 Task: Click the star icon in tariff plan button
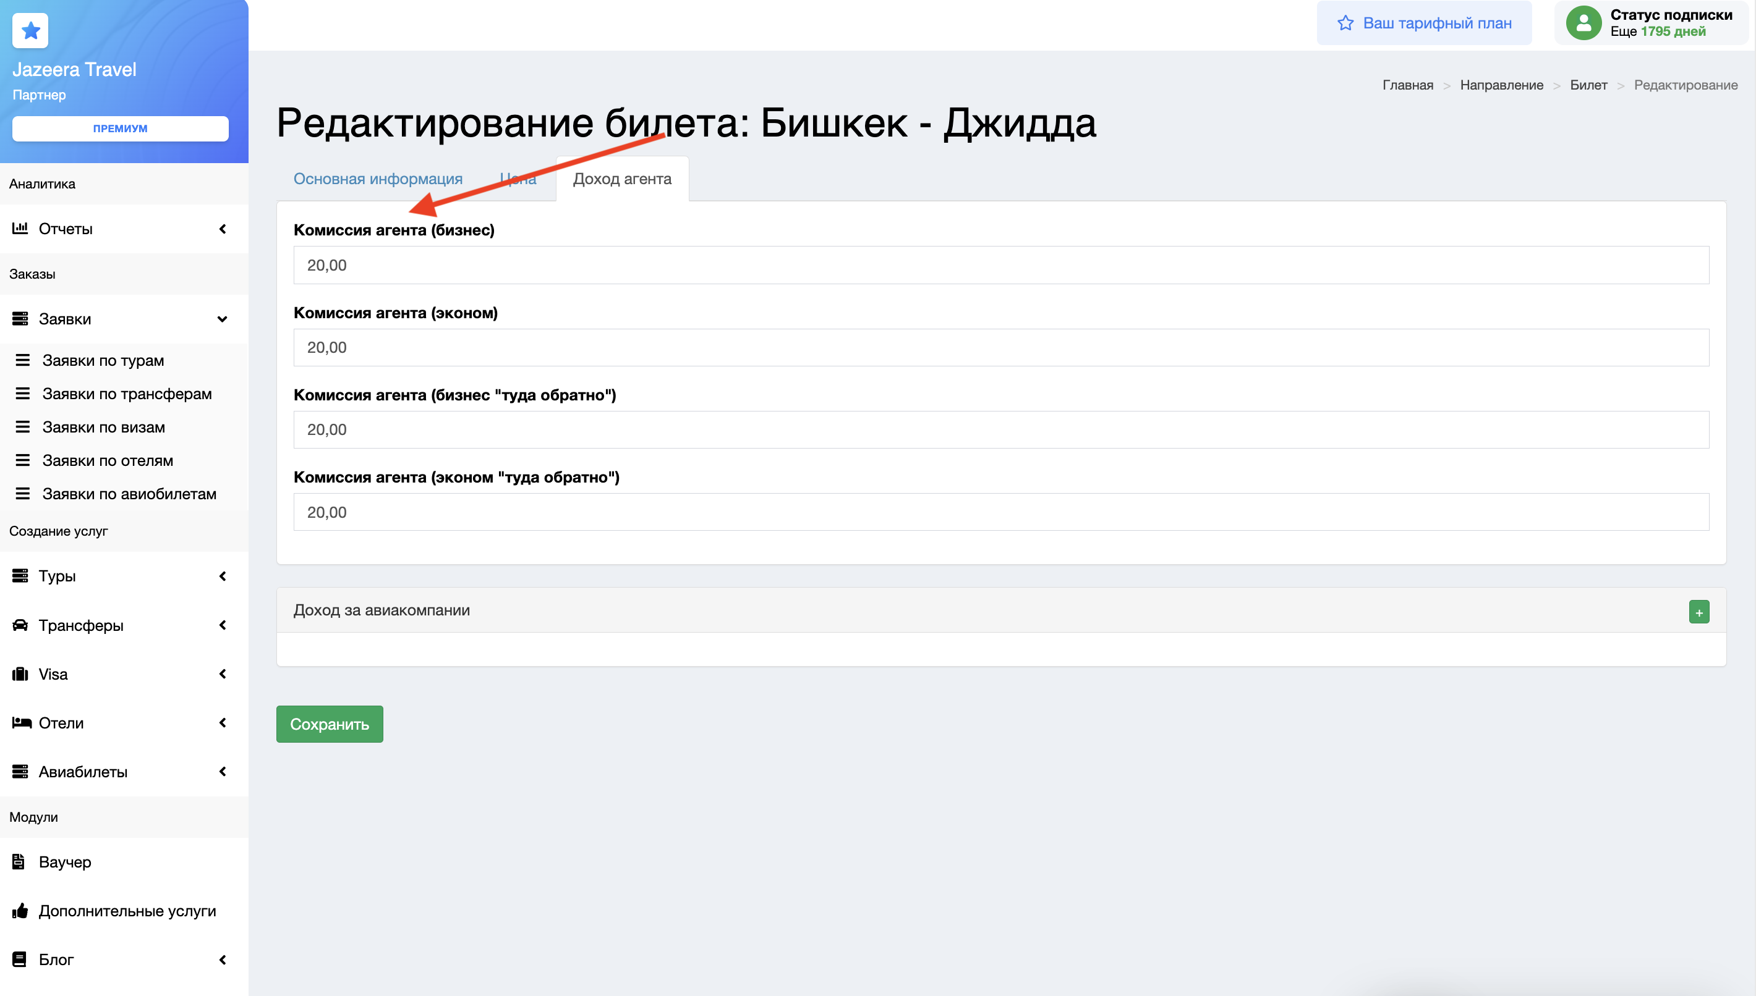[x=1345, y=23]
